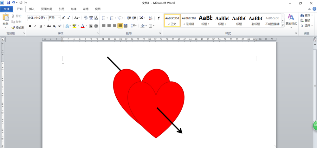The width and height of the screenshot is (317, 148).
Task: Toggle the ruler button above vertical scrollbar
Action: tap(315, 40)
